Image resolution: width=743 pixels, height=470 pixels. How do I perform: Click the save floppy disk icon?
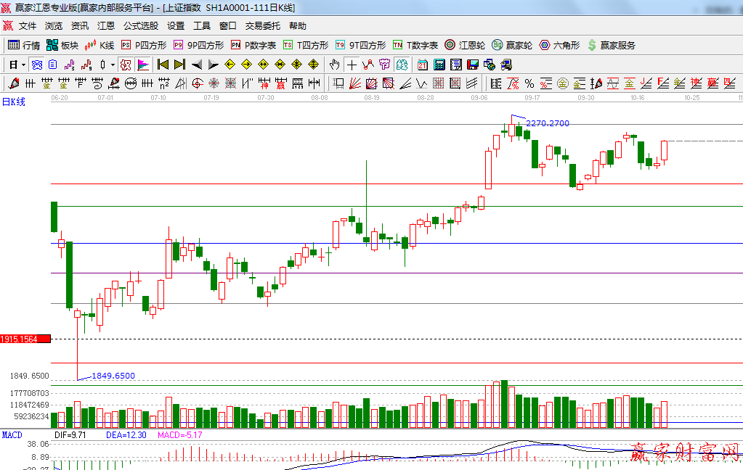[473, 65]
